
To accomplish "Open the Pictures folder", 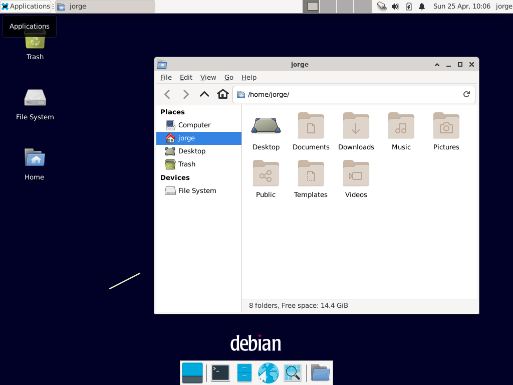I will [446, 126].
